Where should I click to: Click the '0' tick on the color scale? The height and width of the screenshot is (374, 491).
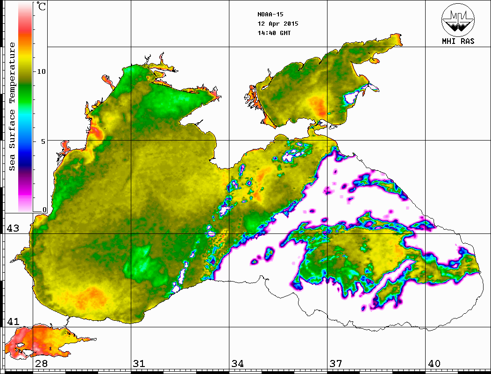[x=44, y=210]
